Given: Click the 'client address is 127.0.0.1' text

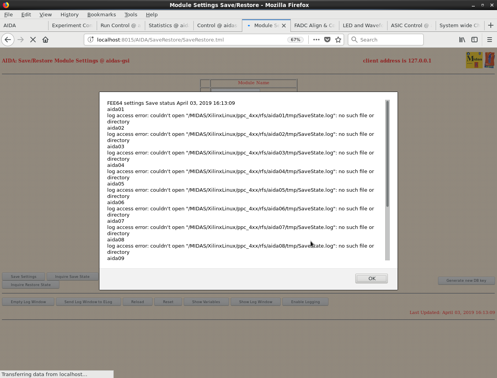Looking at the screenshot, I should pyautogui.click(x=397, y=61).
